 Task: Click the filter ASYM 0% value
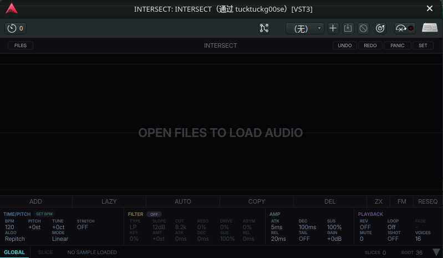[247, 227]
